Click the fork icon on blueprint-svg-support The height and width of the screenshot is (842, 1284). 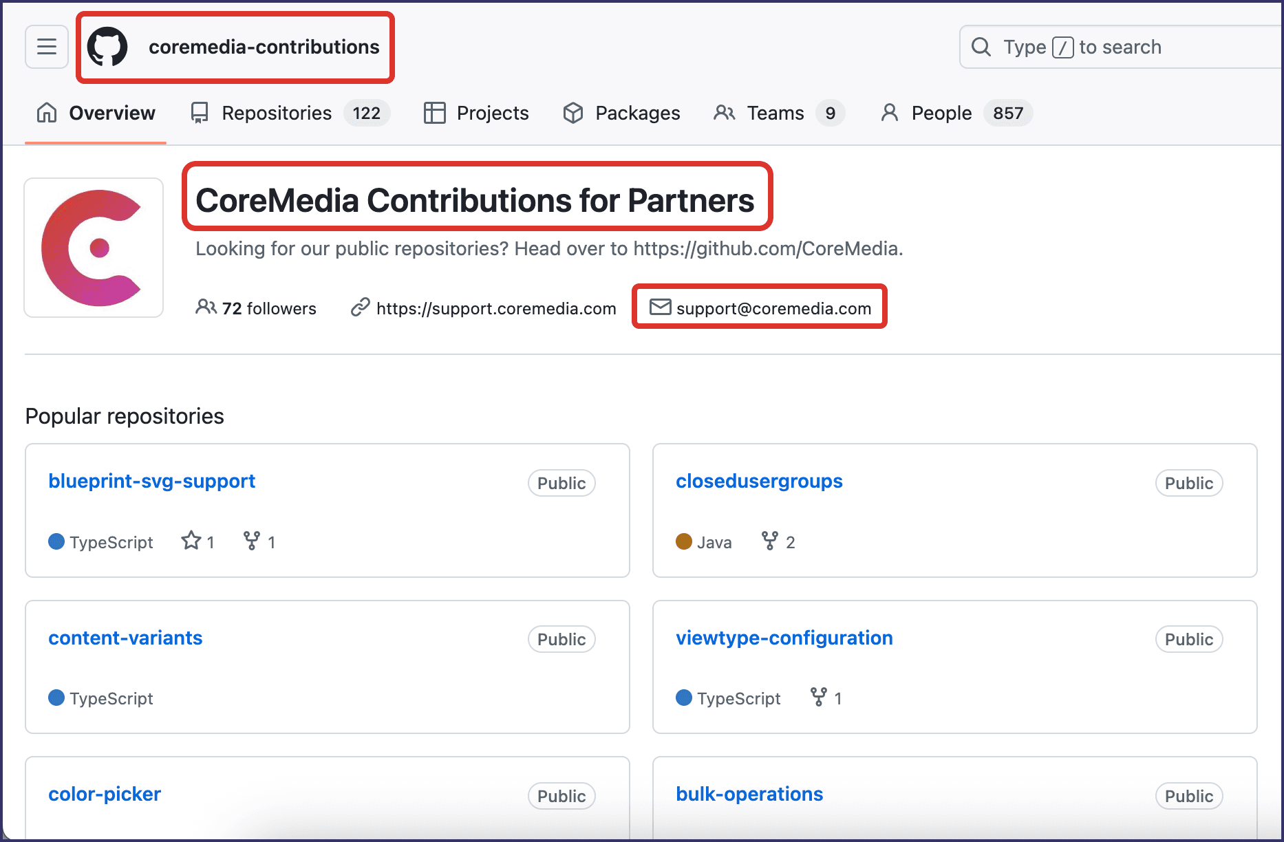pos(252,541)
